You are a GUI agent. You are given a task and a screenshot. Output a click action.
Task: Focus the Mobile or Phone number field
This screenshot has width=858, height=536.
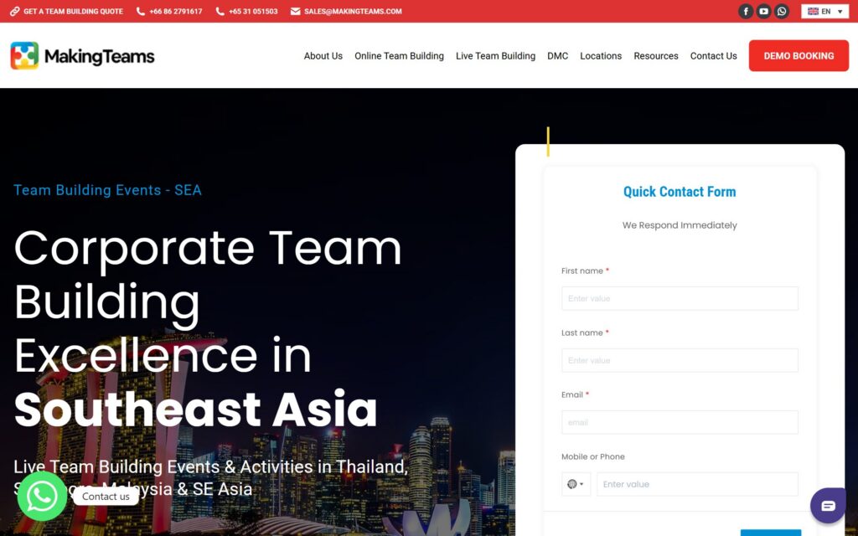(x=697, y=484)
